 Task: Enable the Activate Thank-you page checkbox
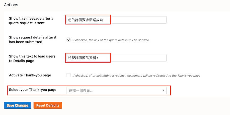(68, 75)
